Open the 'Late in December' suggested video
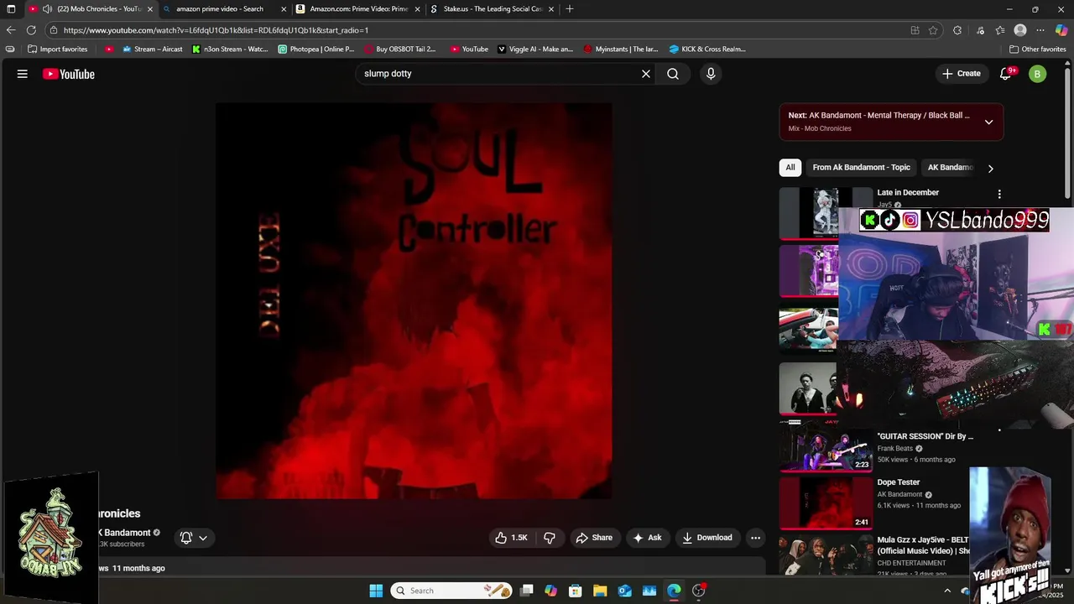Viewport: 1074px width, 604px height. (x=908, y=192)
